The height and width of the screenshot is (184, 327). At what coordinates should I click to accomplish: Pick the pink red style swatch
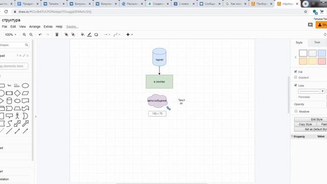click(x=322, y=61)
